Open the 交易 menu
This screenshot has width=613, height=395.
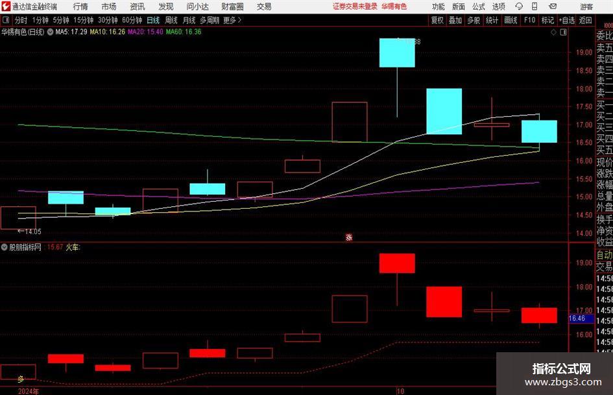pyautogui.click(x=264, y=6)
